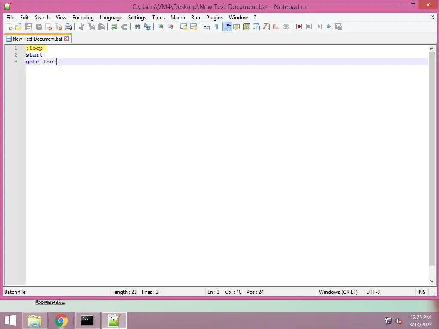439x329 pixels.
Task: Click the INS mode status field
Action: pyautogui.click(x=421, y=292)
